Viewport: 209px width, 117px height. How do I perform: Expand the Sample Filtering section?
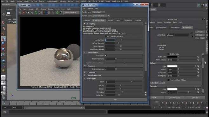[x=85, y=75]
